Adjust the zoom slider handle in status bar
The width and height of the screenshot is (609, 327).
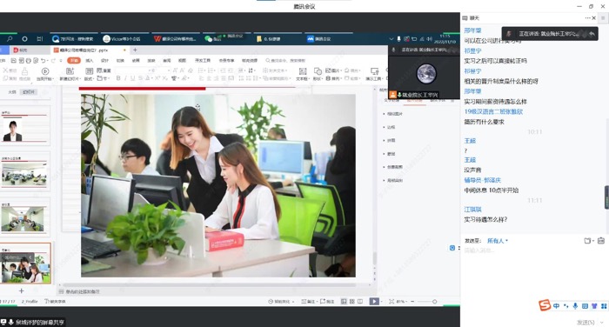coord(434,302)
